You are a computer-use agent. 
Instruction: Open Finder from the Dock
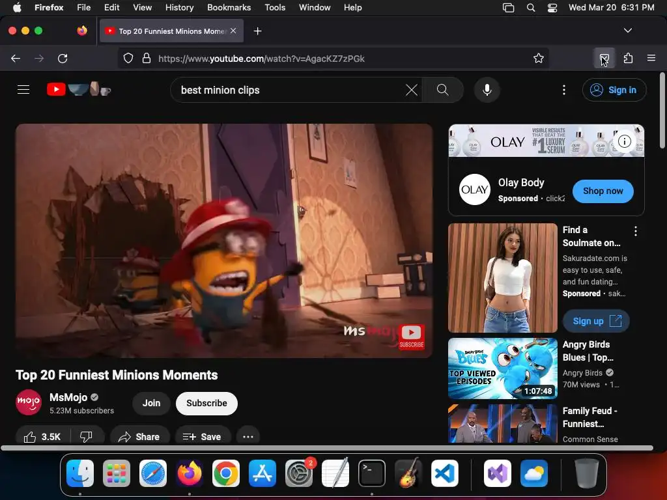80,473
